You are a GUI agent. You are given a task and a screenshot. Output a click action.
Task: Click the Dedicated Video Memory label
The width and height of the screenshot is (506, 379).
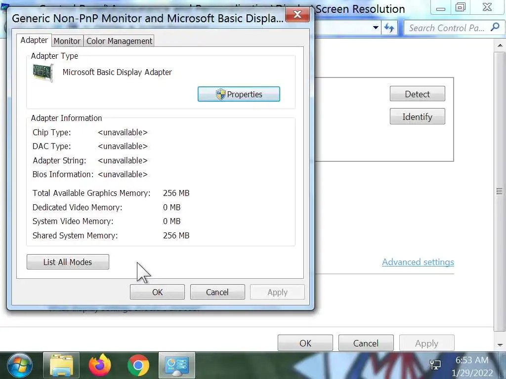[78, 207]
